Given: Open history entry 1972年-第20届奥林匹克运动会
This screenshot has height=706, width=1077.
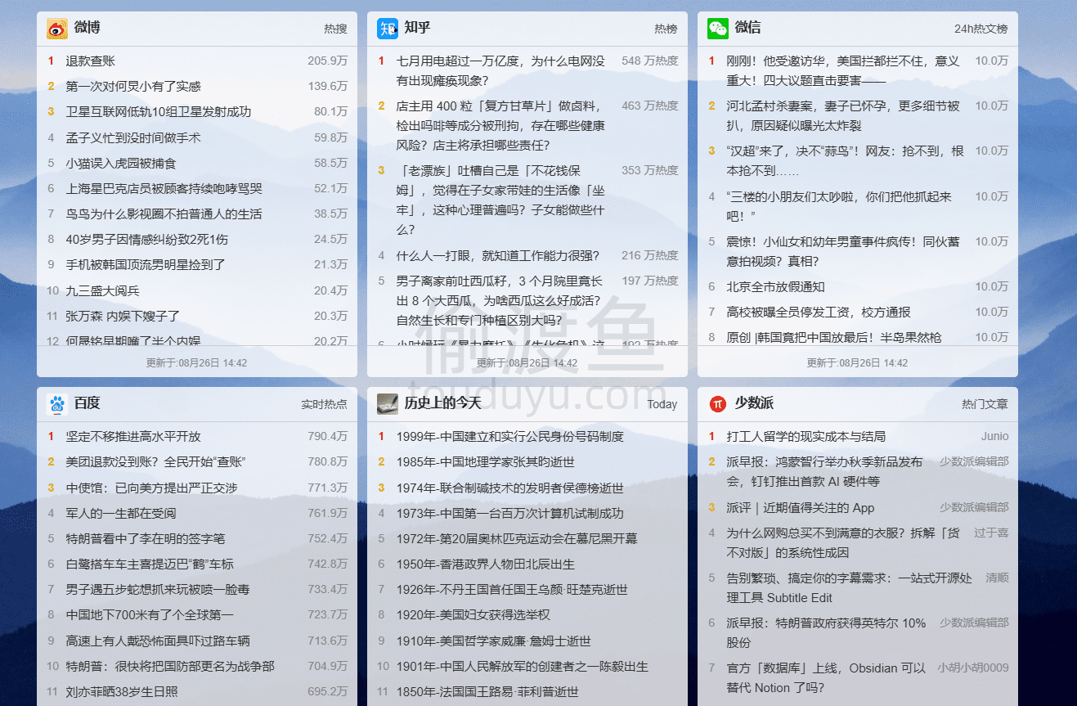Looking at the screenshot, I should click(x=517, y=538).
